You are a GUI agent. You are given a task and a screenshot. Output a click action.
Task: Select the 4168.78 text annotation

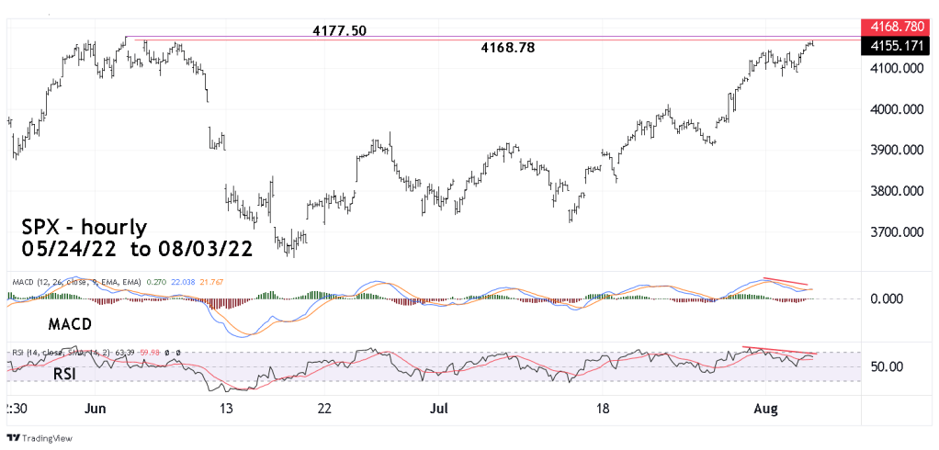pos(508,47)
